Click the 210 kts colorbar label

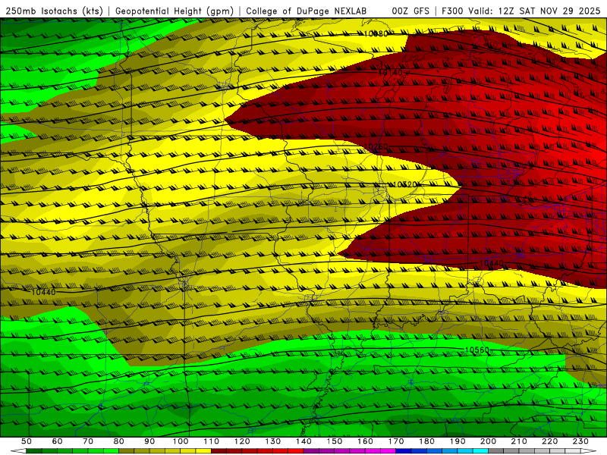(x=519, y=441)
